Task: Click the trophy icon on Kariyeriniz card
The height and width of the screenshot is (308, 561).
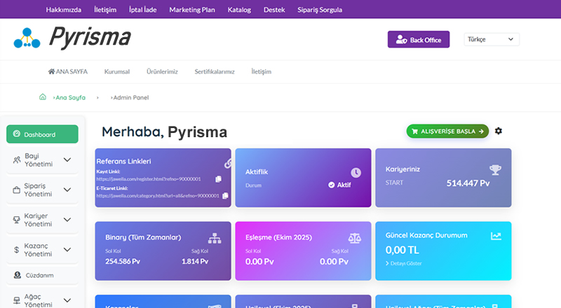Action: pyautogui.click(x=495, y=170)
